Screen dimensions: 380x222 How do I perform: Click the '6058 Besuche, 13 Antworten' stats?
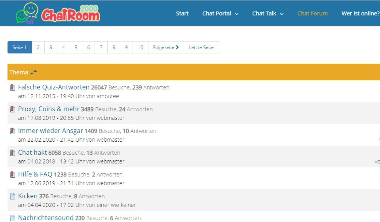pyautogui.click(x=85, y=153)
